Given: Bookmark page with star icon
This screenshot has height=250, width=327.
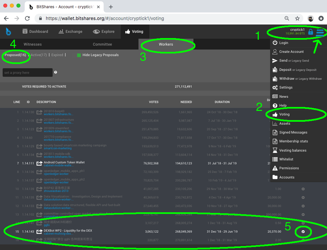Looking at the screenshot, I should coord(297,18).
